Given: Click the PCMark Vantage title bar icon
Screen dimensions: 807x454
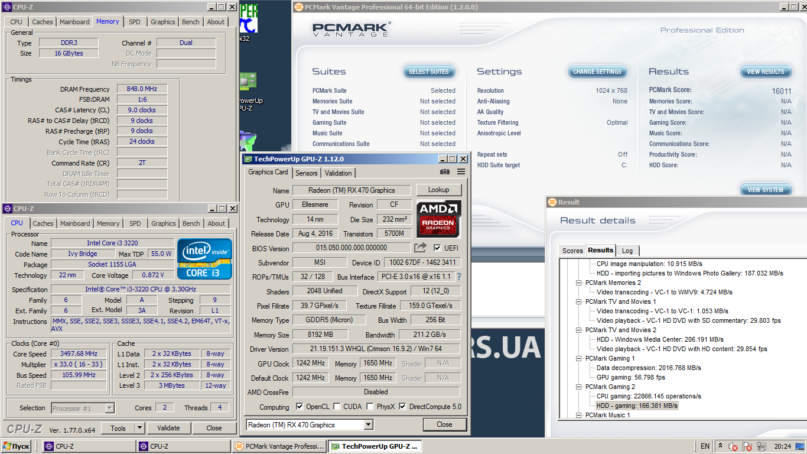Looking at the screenshot, I should coord(299,7).
